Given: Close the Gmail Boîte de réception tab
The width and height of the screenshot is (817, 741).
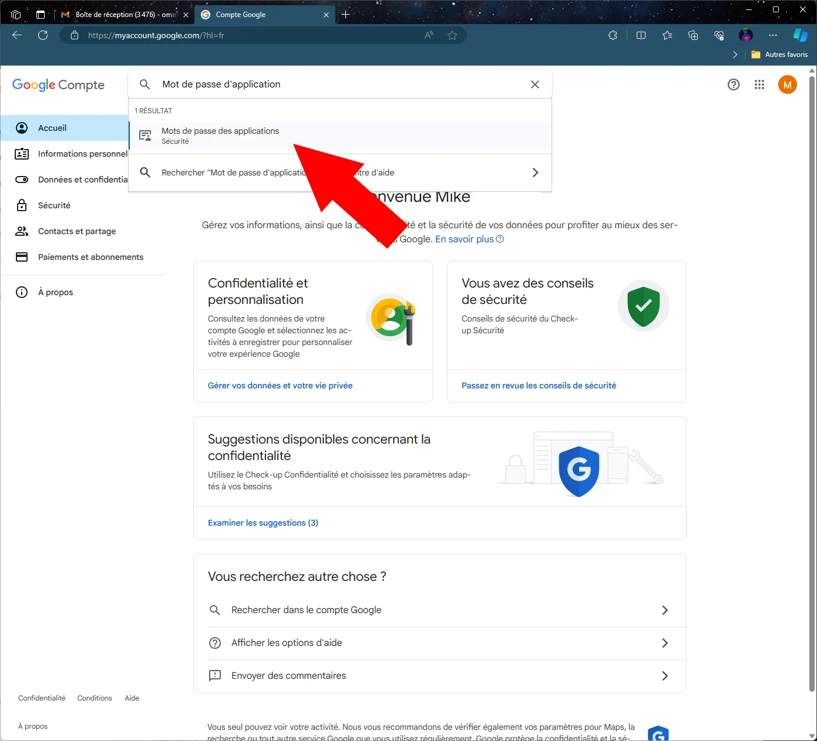Looking at the screenshot, I should (x=186, y=15).
